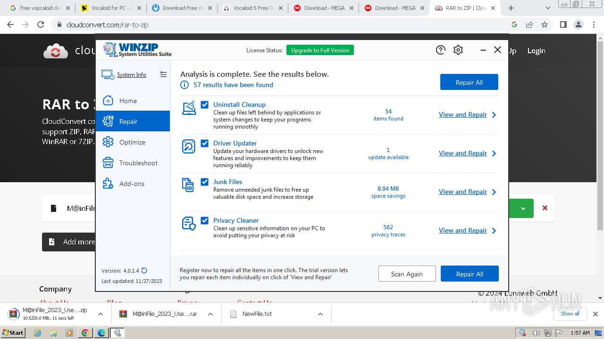
Task: Open the Chrome share page icon
Action: [529, 24]
